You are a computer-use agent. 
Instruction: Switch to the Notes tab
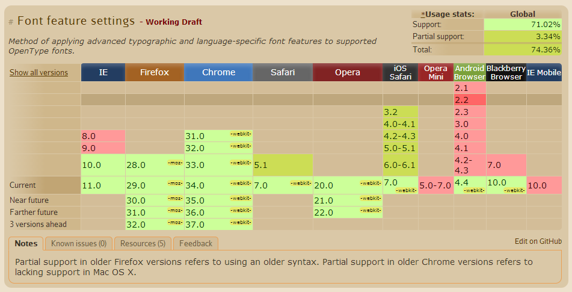coord(26,243)
